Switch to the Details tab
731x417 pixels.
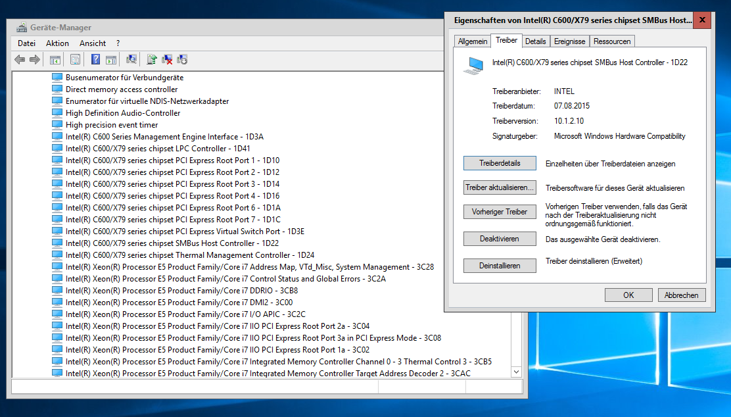click(536, 41)
